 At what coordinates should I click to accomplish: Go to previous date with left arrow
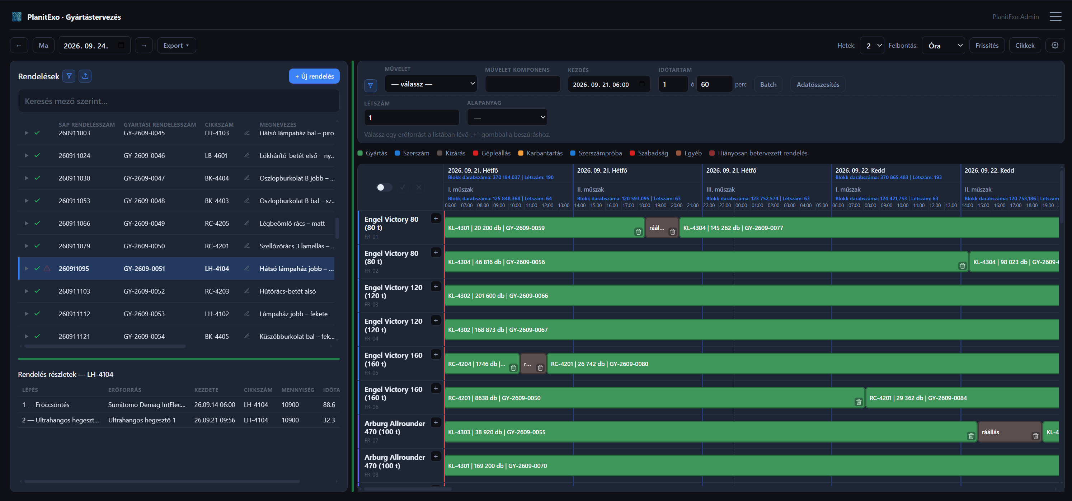(19, 45)
